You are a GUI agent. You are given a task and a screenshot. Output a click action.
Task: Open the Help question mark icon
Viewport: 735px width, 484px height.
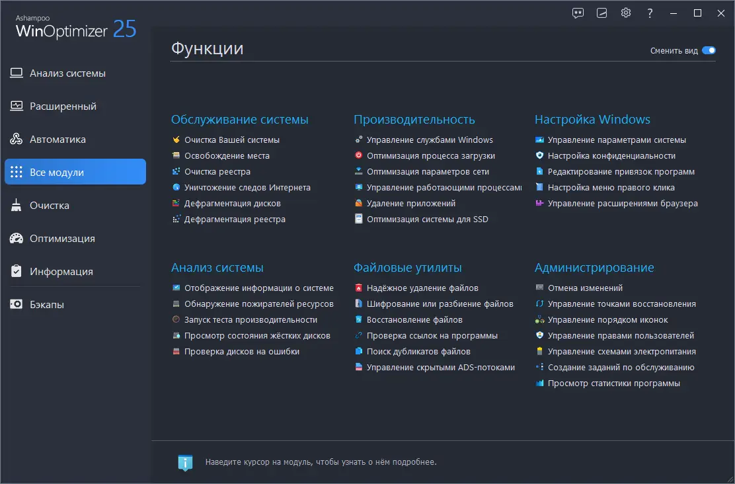click(650, 13)
